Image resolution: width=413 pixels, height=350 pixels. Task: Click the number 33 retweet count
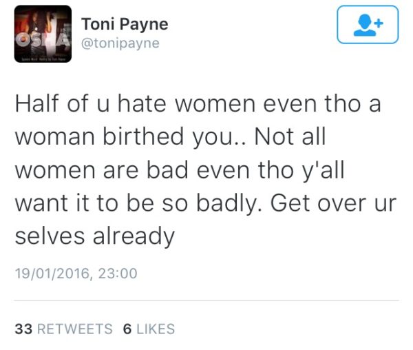pos(23,329)
